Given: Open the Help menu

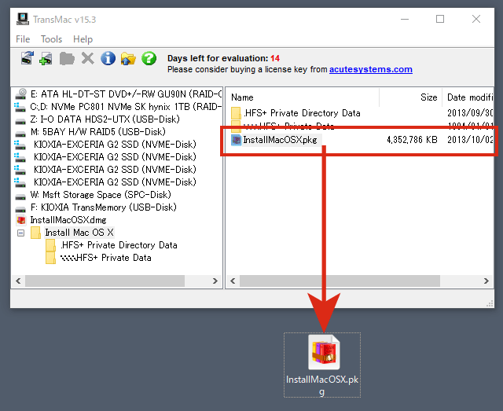Looking at the screenshot, I should [83, 39].
